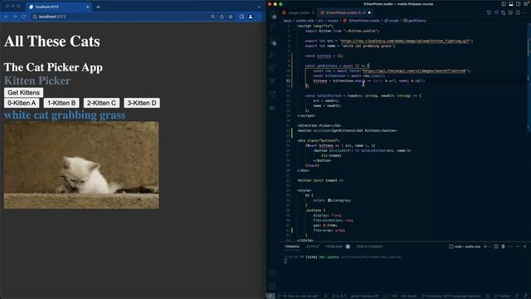Viewport: 531px width, 299px height.
Task: Open the notifications bell in the status bar
Action: click(x=525, y=296)
